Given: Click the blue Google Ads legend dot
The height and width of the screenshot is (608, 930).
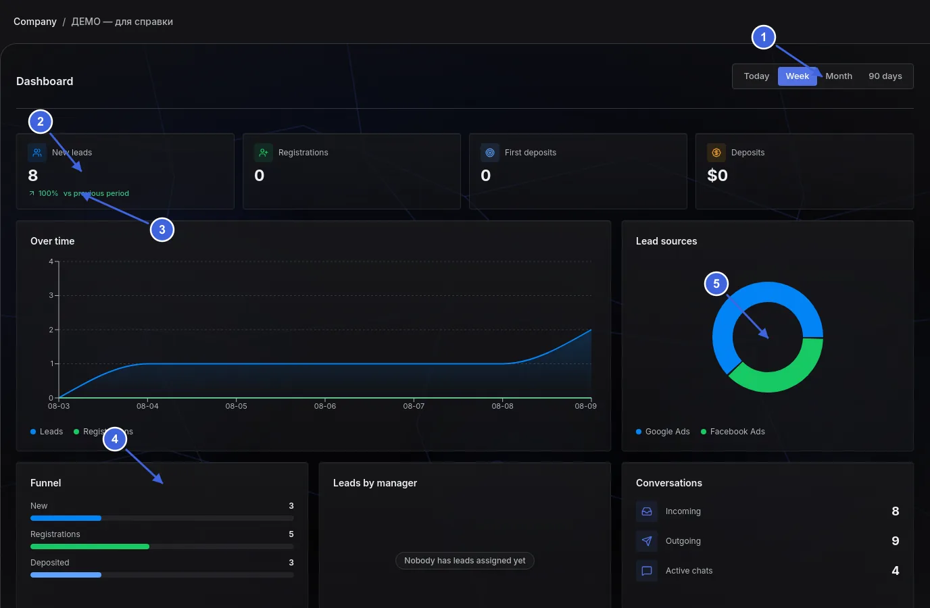Looking at the screenshot, I should pos(639,432).
